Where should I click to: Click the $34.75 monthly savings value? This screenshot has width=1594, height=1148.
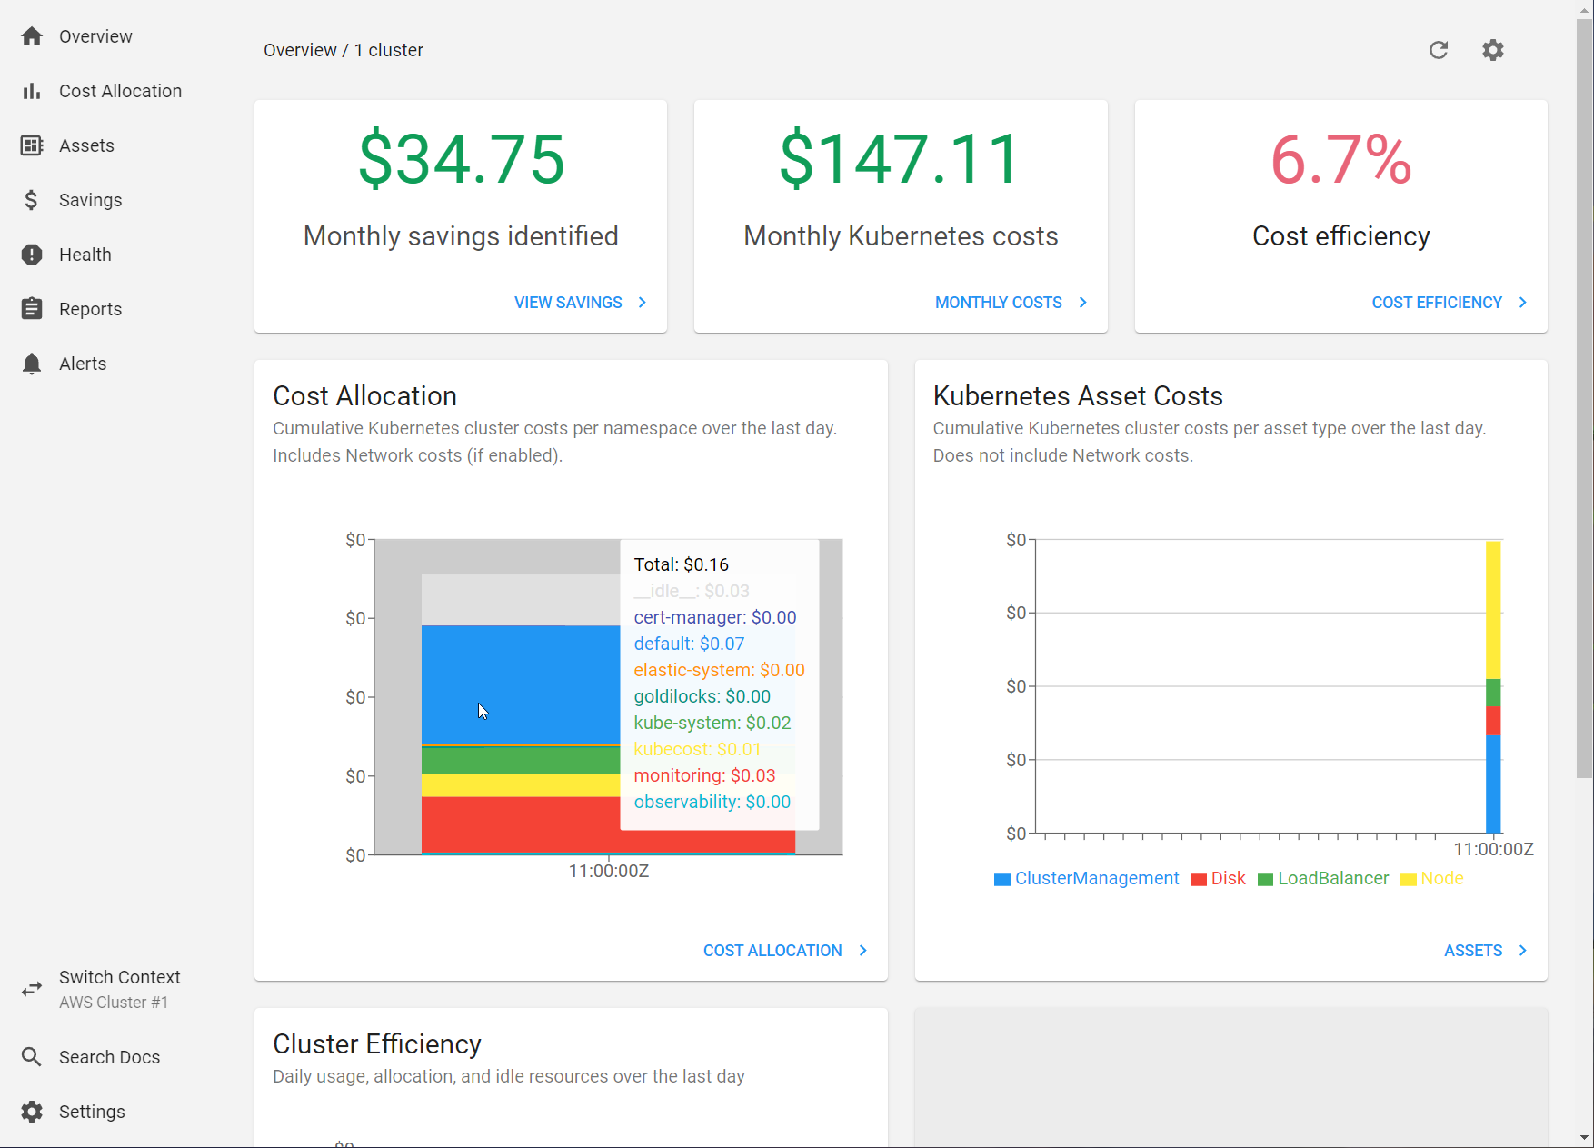point(461,160)
